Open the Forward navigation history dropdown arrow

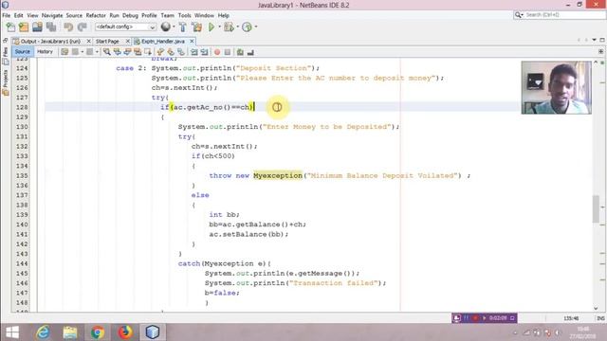(97, 52)
